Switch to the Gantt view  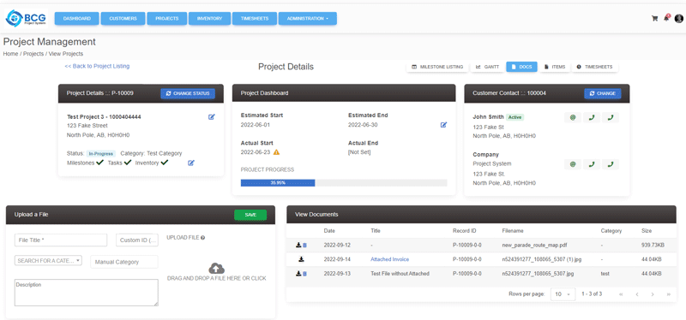[x=487, y=67]
